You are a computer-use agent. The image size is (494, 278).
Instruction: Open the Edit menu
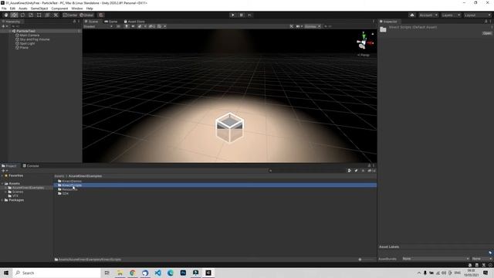click(12, 8)
